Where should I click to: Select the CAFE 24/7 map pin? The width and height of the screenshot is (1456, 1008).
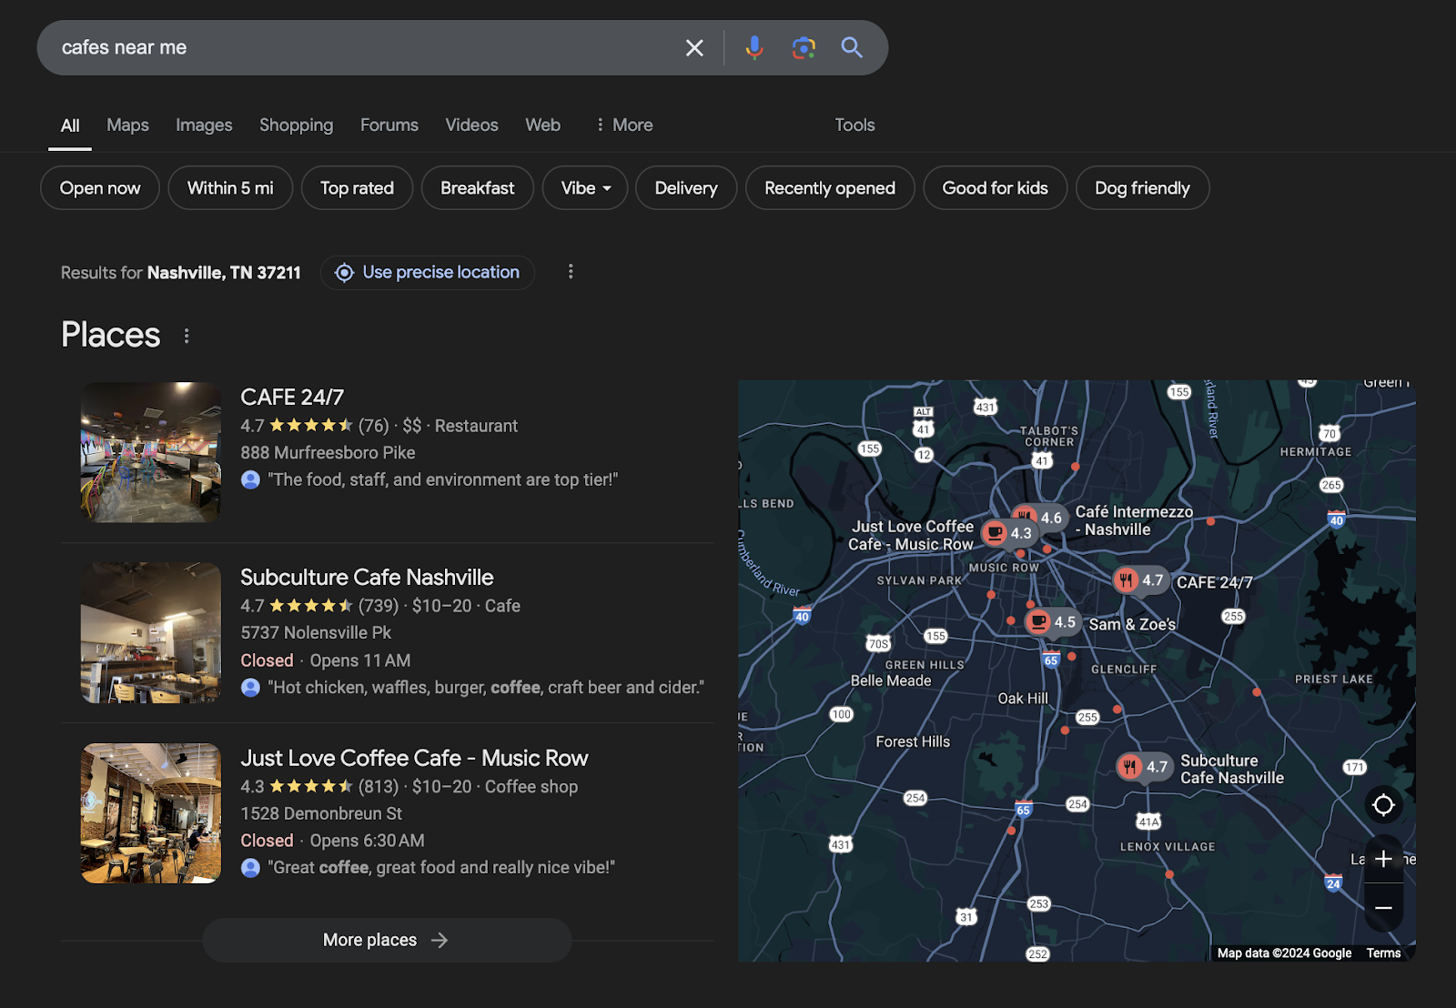tap(1140, 580)
